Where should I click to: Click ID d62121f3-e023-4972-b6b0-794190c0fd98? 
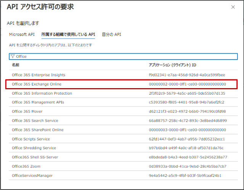point(187,111)
